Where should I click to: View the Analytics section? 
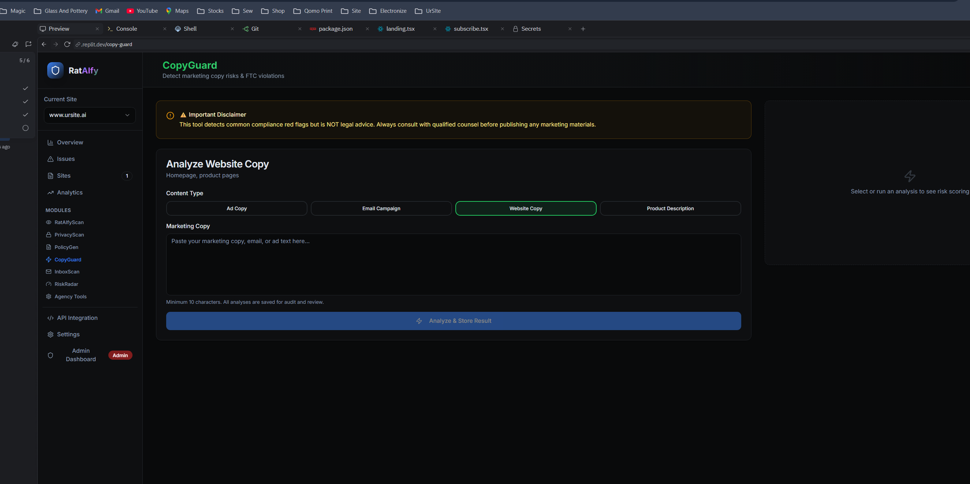[x=70, y=192]
